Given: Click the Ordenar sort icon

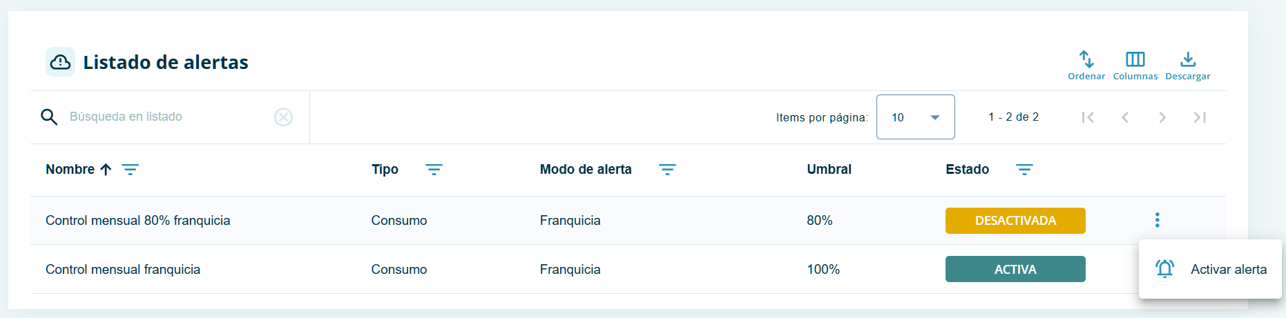Looking at the screenshot, I should [1086, 60].
